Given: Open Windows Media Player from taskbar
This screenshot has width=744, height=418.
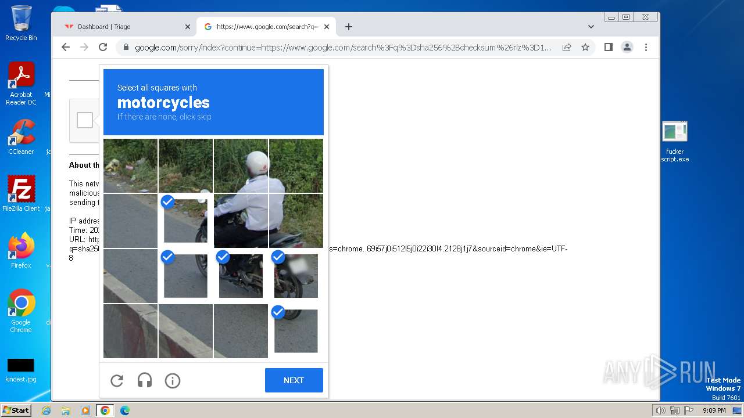Looking at the screenshot, I should pos(85,410).
